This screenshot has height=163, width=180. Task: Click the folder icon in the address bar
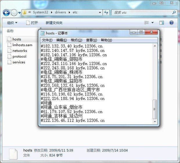[24, 12]
